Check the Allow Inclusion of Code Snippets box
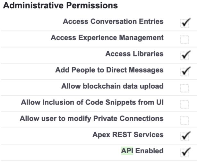 (184, 103)
